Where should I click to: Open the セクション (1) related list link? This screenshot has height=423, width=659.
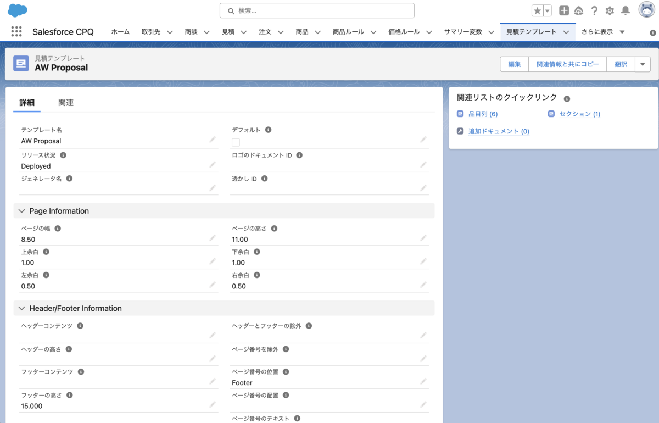click(x=579, y=114)
